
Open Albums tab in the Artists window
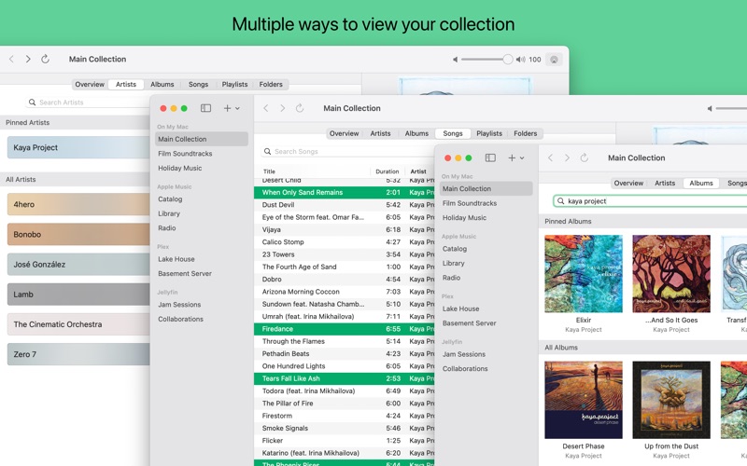(162, 84)
